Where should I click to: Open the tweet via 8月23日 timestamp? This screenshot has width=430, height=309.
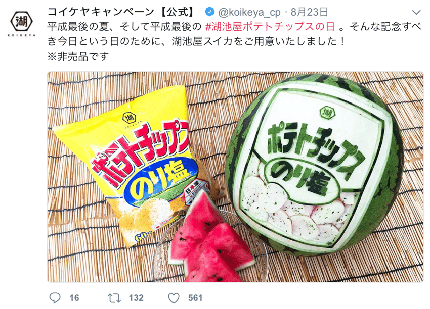tap(309, 12)
